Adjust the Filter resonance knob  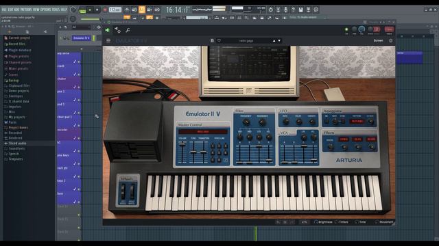coord(262,122)
